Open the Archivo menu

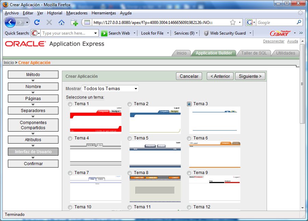(12, 13)
